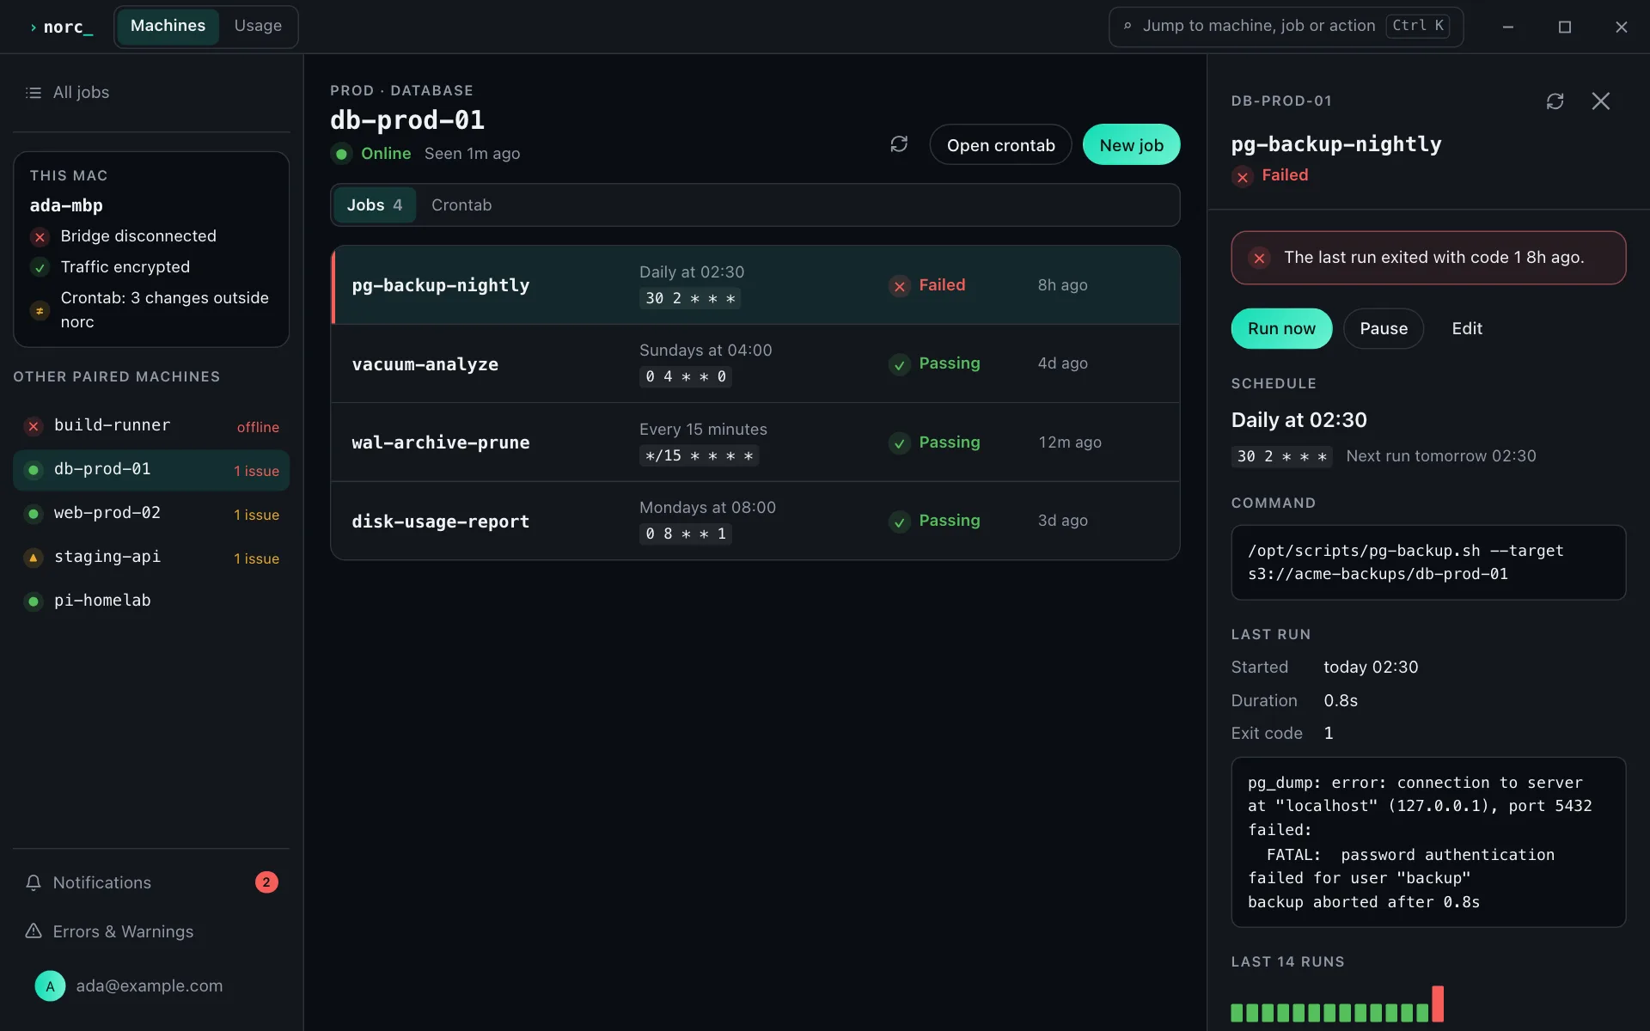Click 'The last run exited with code 1' alert
The height and width of the screenshot is (1031, 1650).
coord(1428,258)
